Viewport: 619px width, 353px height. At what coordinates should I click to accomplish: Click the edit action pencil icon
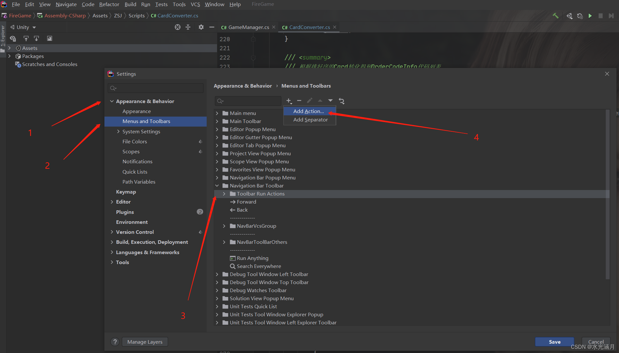[x=309, y=100]
